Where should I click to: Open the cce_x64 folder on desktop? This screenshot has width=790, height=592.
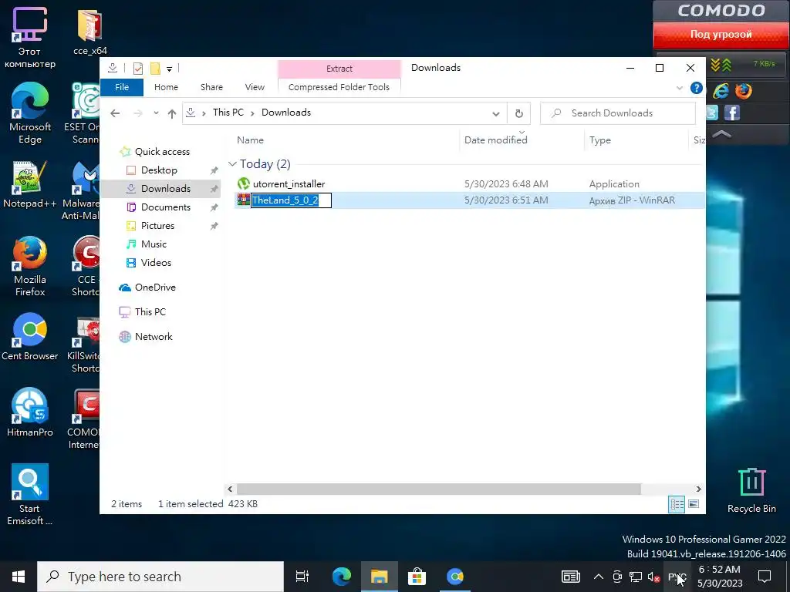point(89,32)
